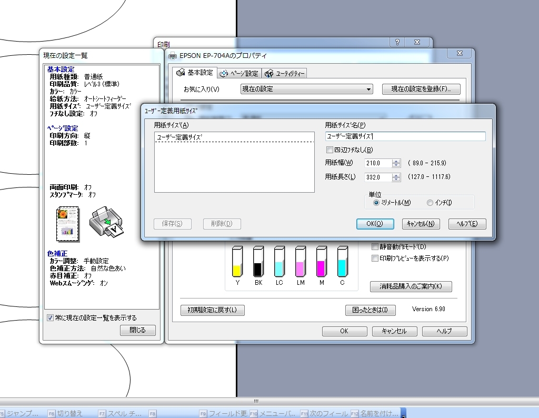This screenshot has width=539, height=418.
Task: Enable 静音動作モード checkbox
Action: click(x=375, y=247)
